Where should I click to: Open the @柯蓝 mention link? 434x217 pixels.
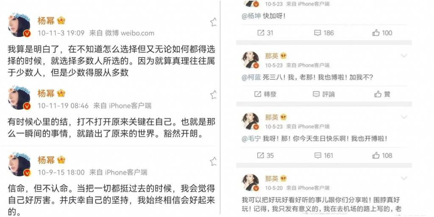click(x=251, y=78)
